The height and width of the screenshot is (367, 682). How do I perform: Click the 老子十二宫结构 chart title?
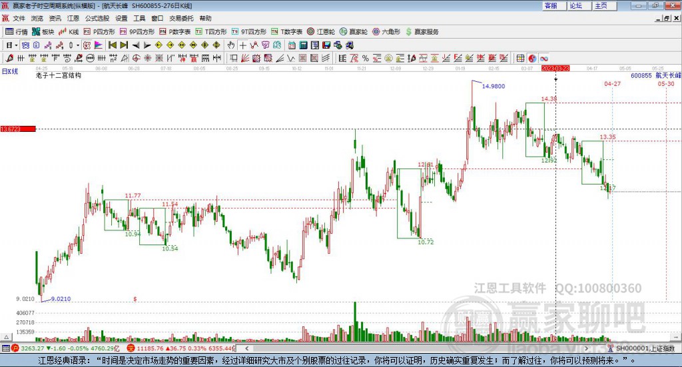click(59, 75)
